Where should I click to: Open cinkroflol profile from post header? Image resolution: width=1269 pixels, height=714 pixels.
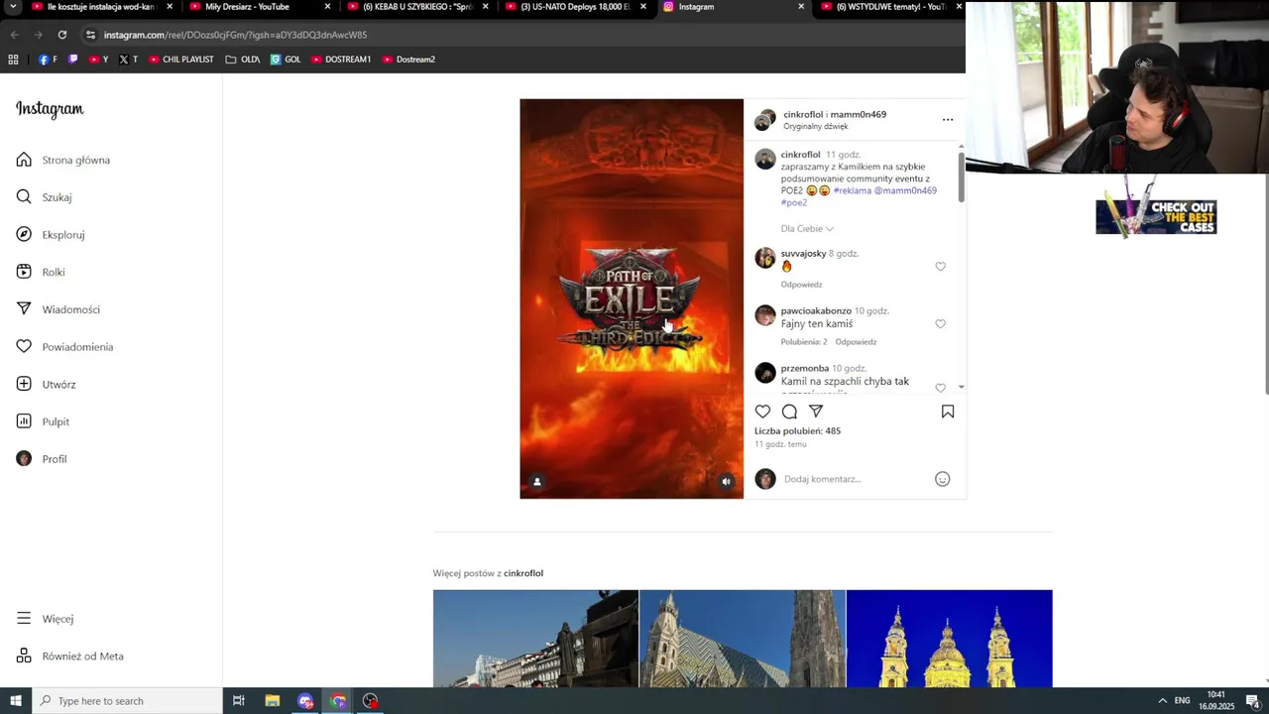coord(802,114)
